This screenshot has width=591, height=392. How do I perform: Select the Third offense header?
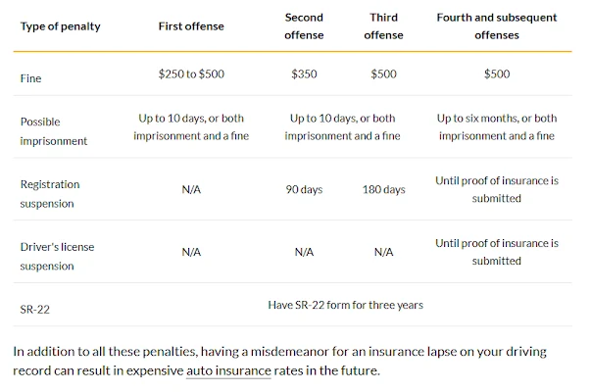tap(383, 26)
